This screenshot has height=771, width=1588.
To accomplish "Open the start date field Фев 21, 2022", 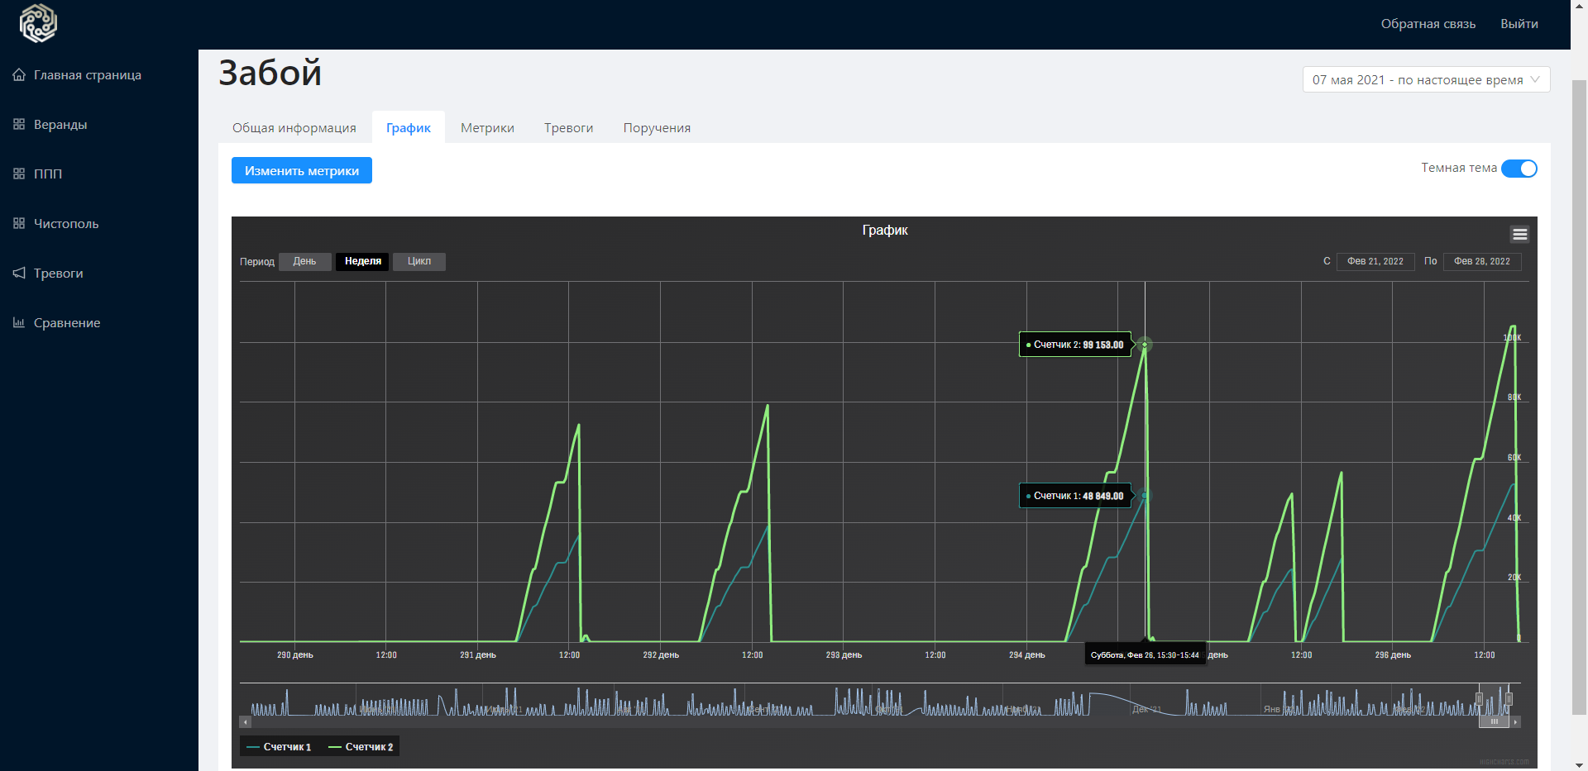I will pyautogui.click(x=1375, y=262).
